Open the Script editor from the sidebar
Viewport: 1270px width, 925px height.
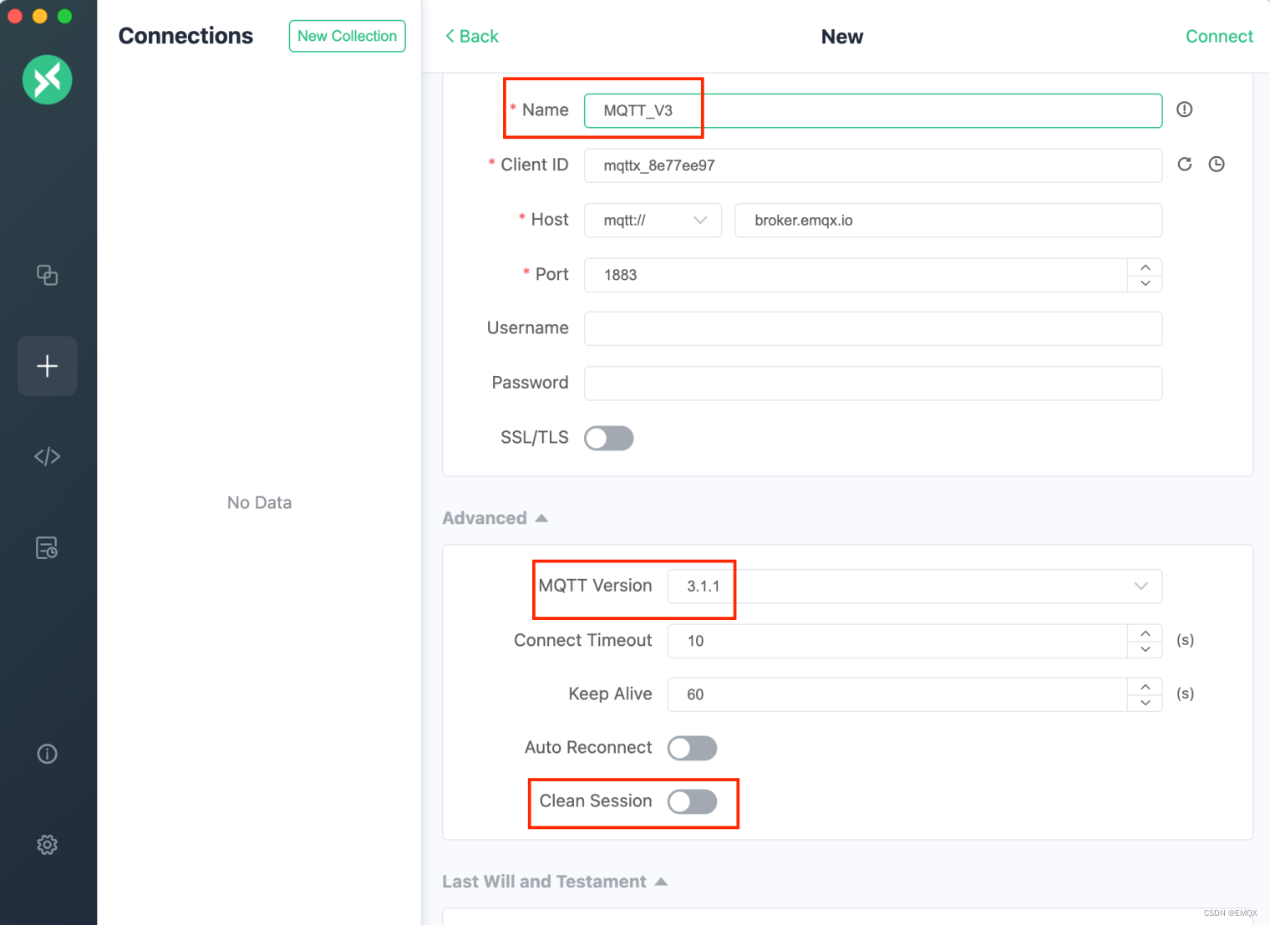click(x=47, y=456)
